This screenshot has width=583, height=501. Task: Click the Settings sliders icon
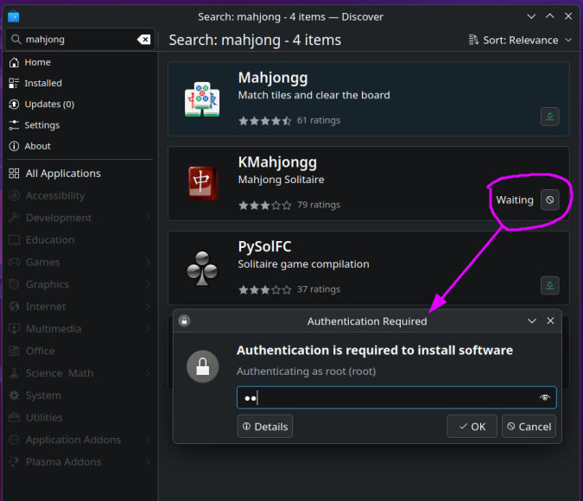pyautogui.click(x=14, y=125)
